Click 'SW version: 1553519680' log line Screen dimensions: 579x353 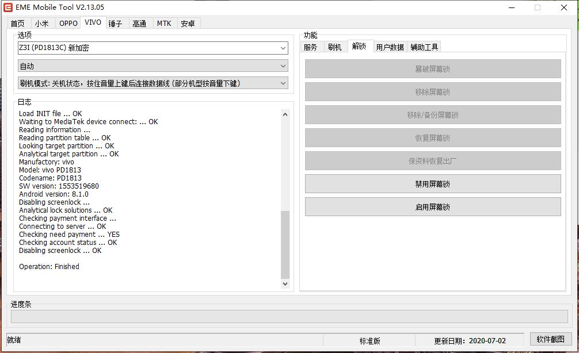pos(59,186)
